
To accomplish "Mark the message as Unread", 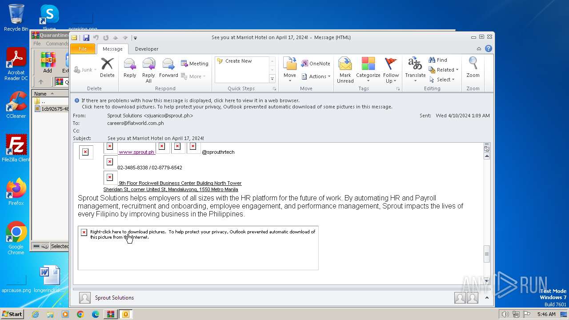I will coord(345,70).
